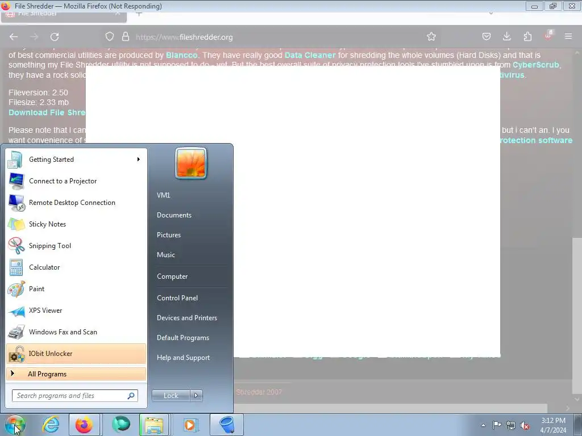Open Getting Started from Start menu
Image resolution: width=582 pixels, height=436 pixels.
pos(76,160)
